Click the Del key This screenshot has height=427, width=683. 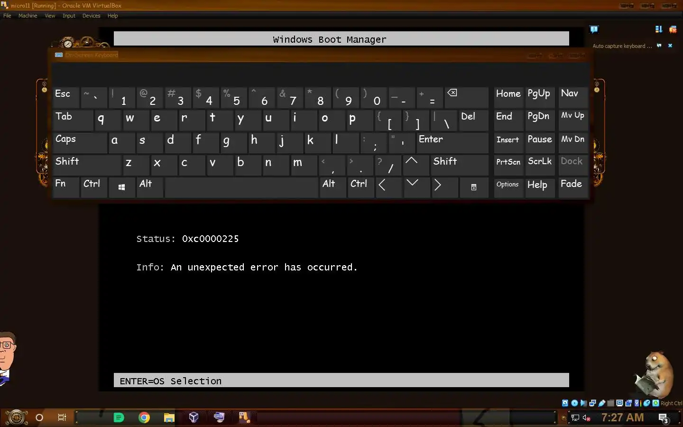point(473,120)
